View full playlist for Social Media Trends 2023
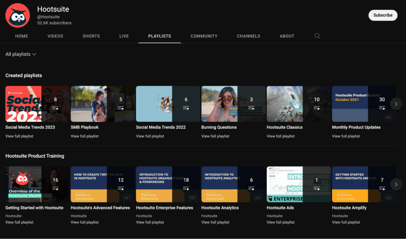406x239 pixels. [x=19, y=136]
